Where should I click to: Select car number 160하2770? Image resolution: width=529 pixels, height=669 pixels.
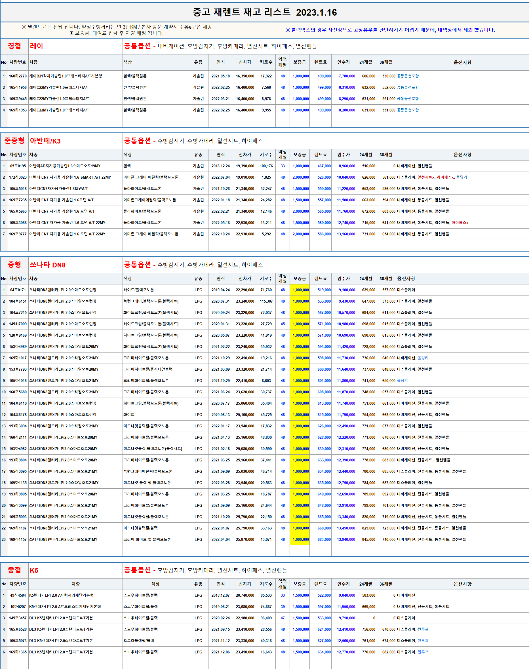pyautogui.click(x=18, y=76)
